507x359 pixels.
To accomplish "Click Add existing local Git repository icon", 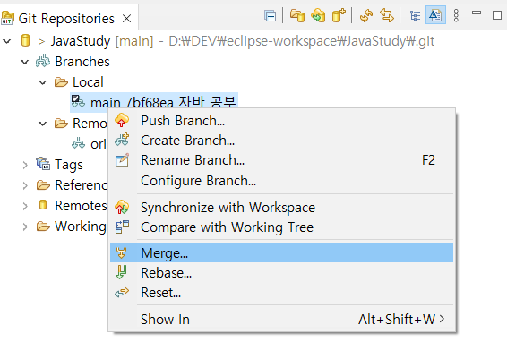I will (297, 15).
